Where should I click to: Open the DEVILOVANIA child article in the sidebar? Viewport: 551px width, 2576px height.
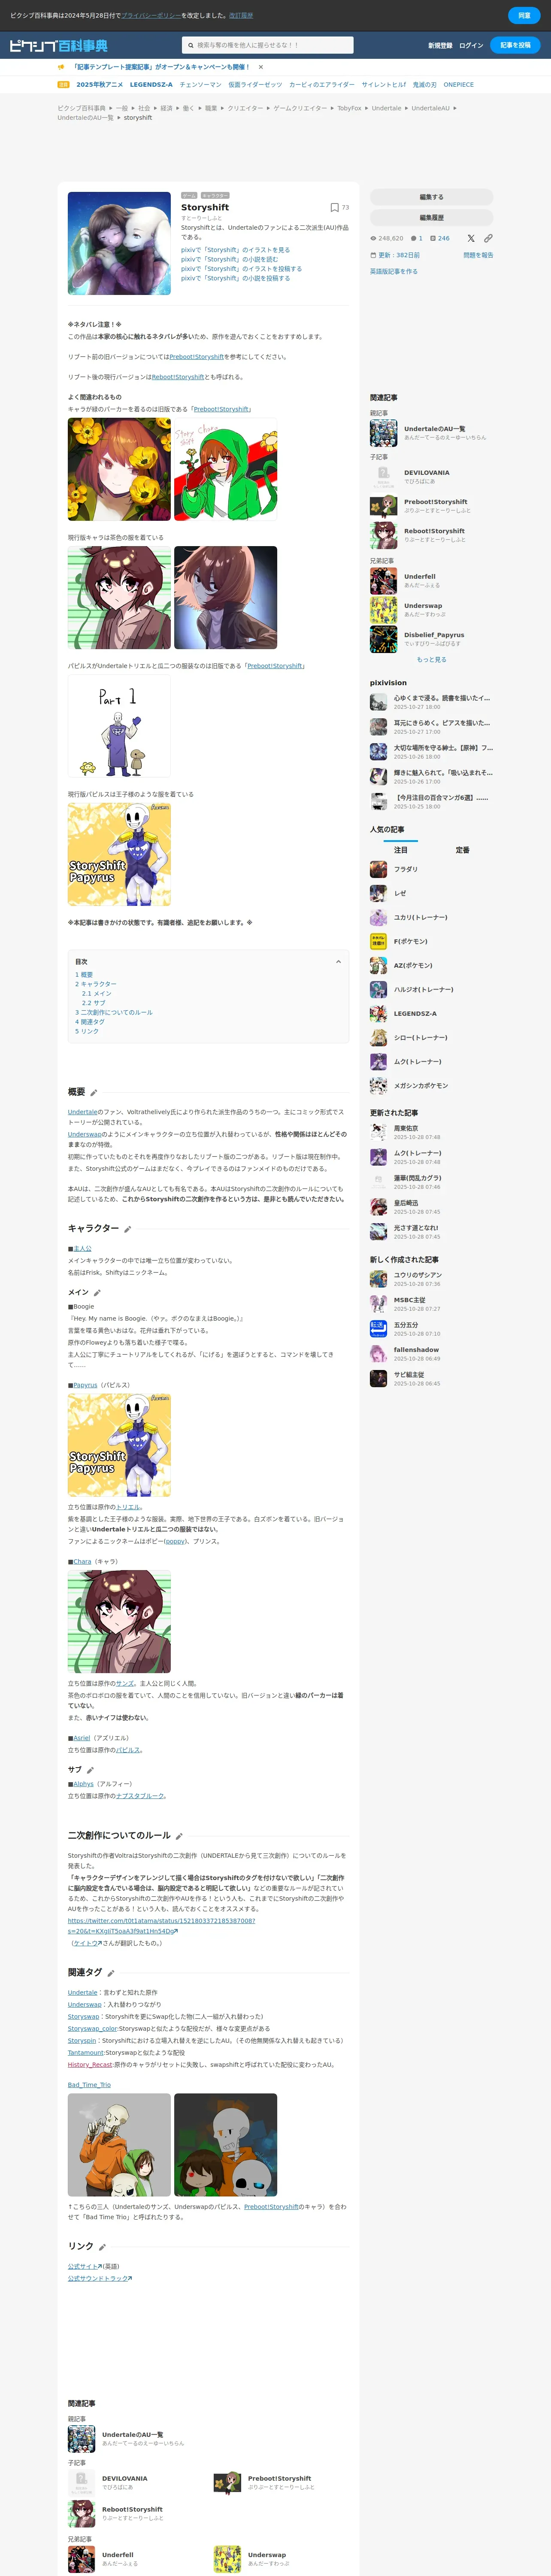click(431, 477)
